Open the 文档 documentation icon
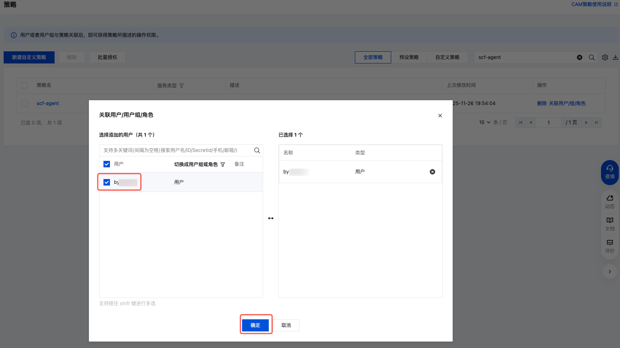Screen dimensions: 620x348 coord(609,223)
